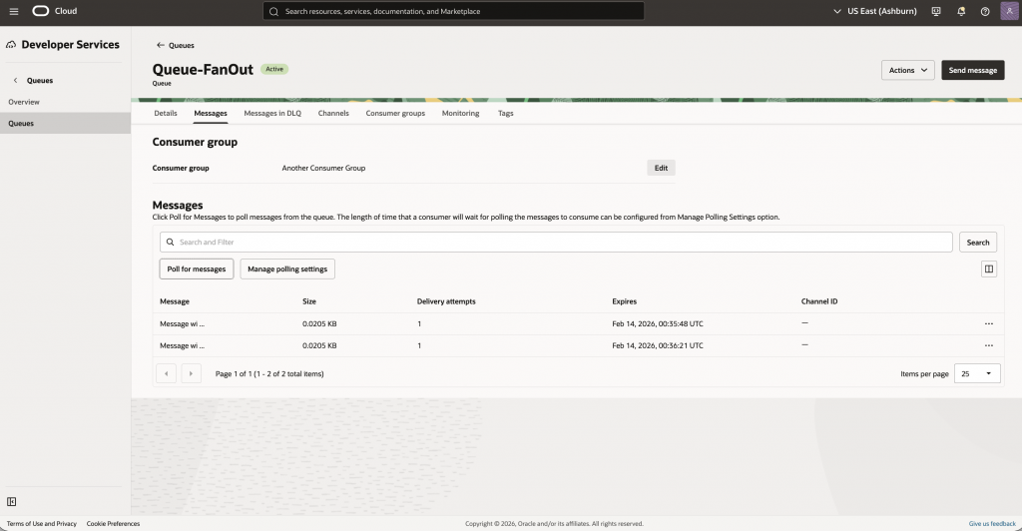Open the notifications bell

961,11
